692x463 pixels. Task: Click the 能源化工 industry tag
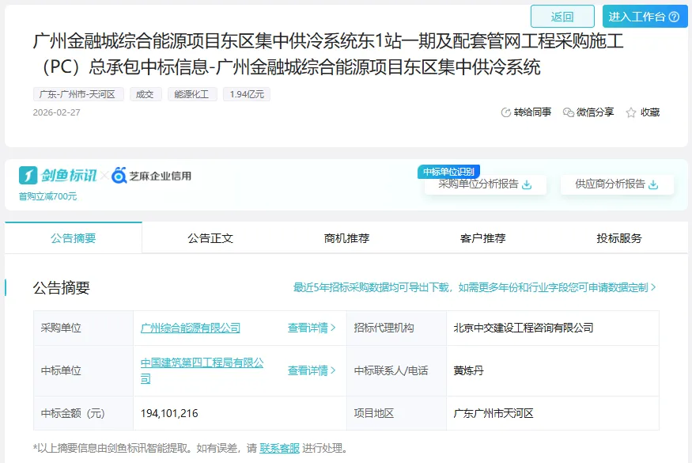(x=192, y=94)
